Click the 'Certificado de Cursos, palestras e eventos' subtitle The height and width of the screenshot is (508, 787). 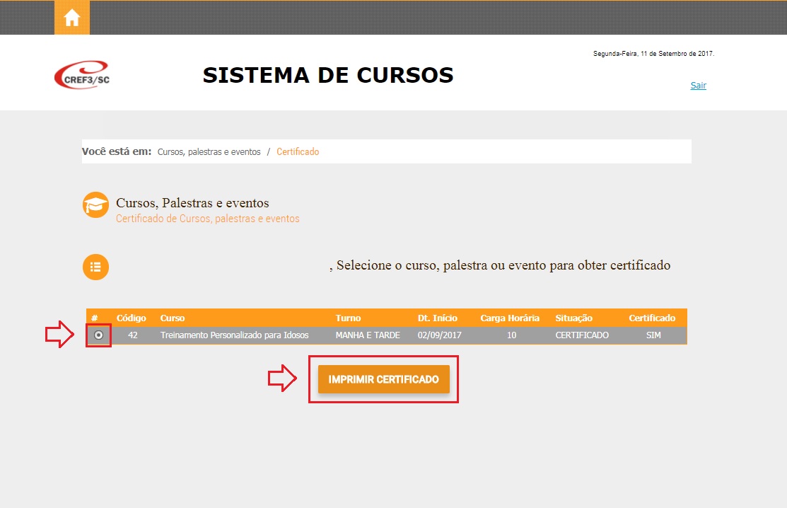tap(208, 219)
